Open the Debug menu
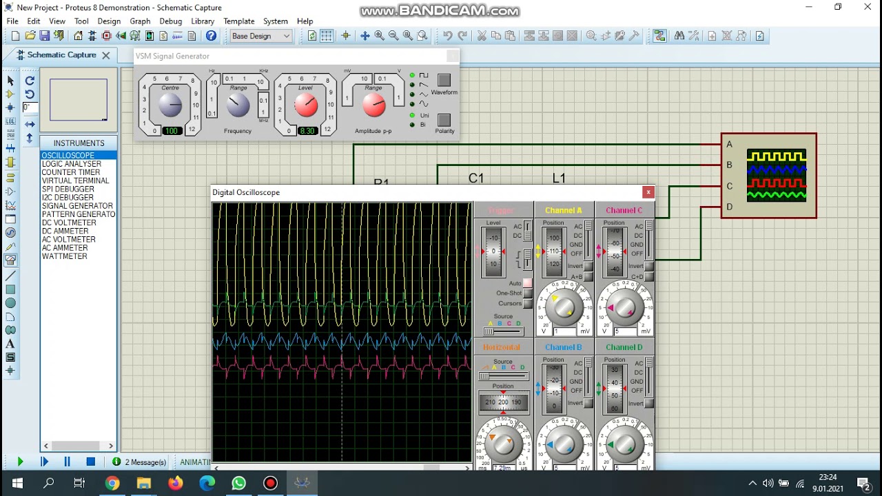The image size is (882, 496). pyautogui.click(x=171, y=21)
